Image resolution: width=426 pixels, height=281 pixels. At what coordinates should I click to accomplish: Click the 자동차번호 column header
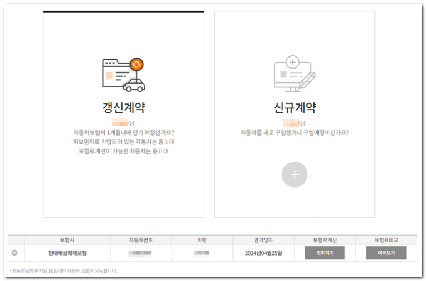point(140,240)
